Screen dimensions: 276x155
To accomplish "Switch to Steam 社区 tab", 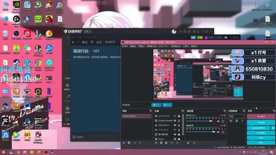I will 99,42.
